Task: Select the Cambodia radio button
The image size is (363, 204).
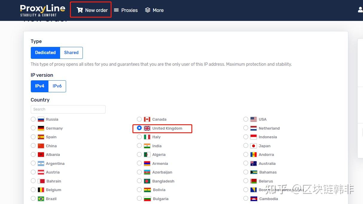Action: [246, 198]
